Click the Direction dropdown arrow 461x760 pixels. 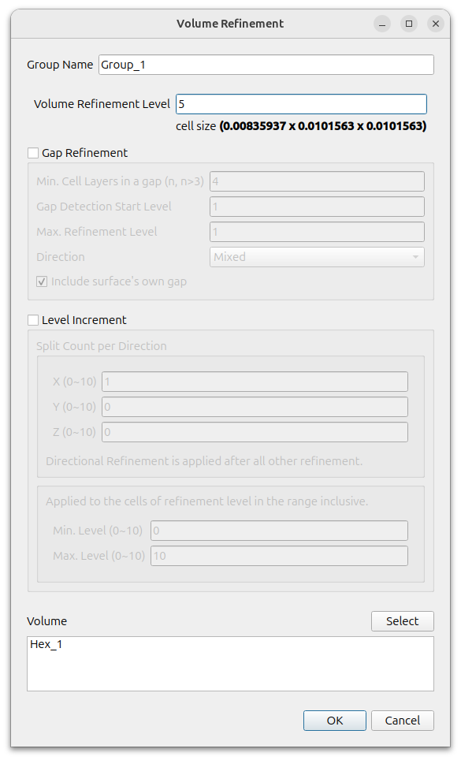[x=415, y=257]
